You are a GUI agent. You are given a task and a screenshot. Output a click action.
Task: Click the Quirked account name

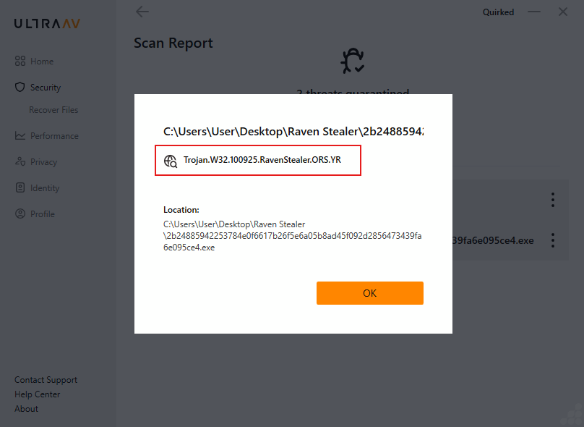498,12
